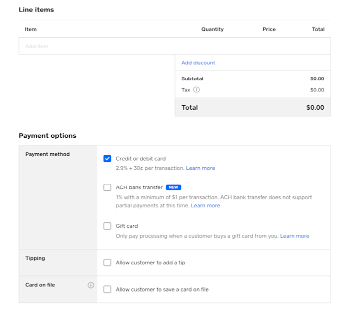
Task: Click the NEW badge beside ACH bank transfer
Action: pyautogui.click(x=173, y=187)
